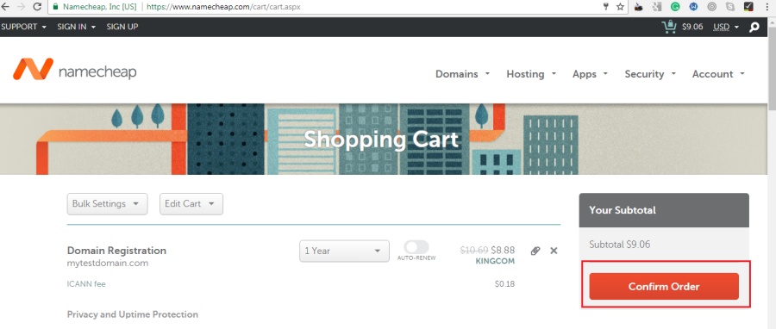Click the saved password key icon
This screenshot has height=329, width=776.
(x=606, y=7)
